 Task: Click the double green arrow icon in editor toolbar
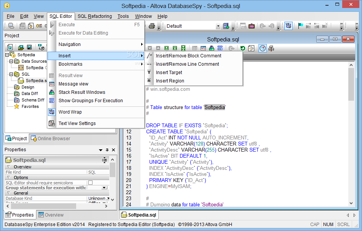click(x=183, y=48)
